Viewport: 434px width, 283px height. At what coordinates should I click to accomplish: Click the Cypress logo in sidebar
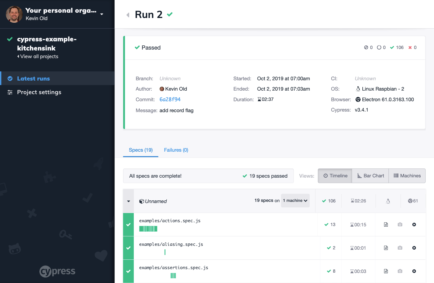tap(57, 271)
